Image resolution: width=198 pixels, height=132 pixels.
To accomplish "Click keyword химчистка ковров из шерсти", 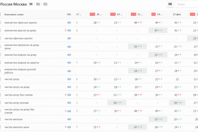I will (22, 63).
